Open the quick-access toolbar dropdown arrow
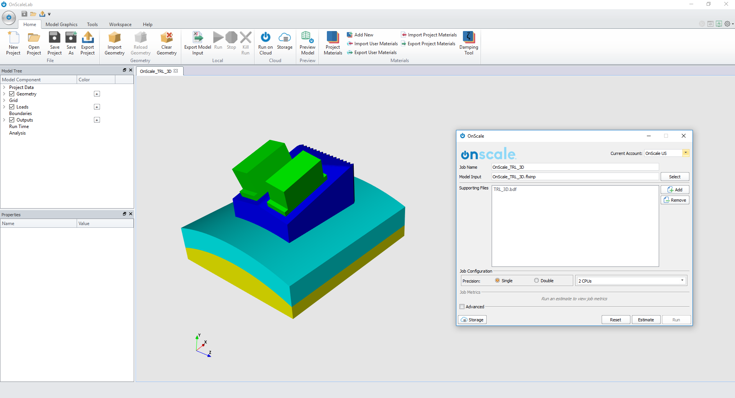The width and height of the screenshot is (735, 398). (x=49, y=14)
